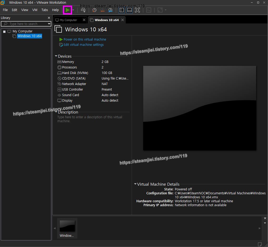Enter full screen mode from the toolbar

point(137,10)
